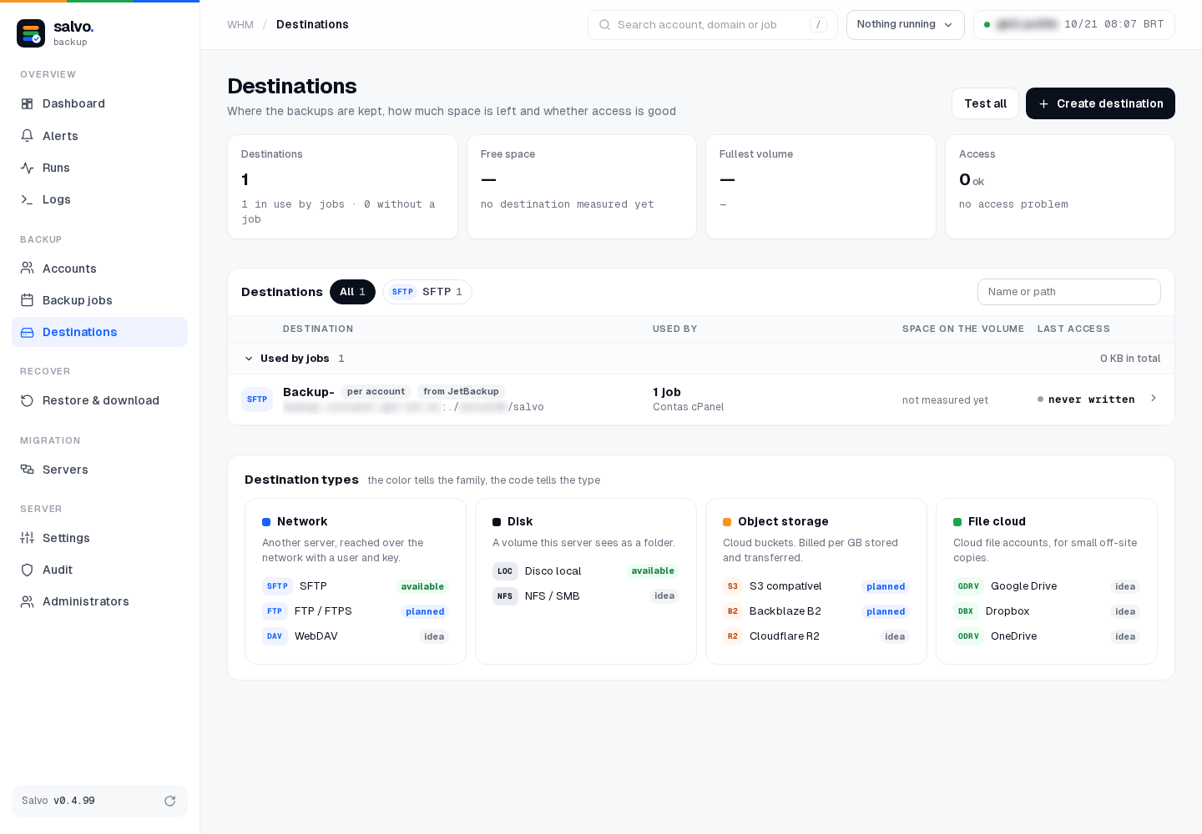The width and height of the screenshot is (1202, 834).
Task: Click the Name or path filter field
Action: point(1068,292)
